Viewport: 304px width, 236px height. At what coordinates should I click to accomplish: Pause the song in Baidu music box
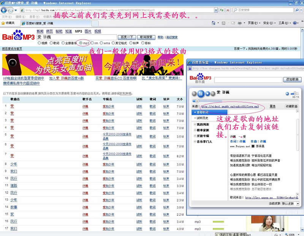201,94
